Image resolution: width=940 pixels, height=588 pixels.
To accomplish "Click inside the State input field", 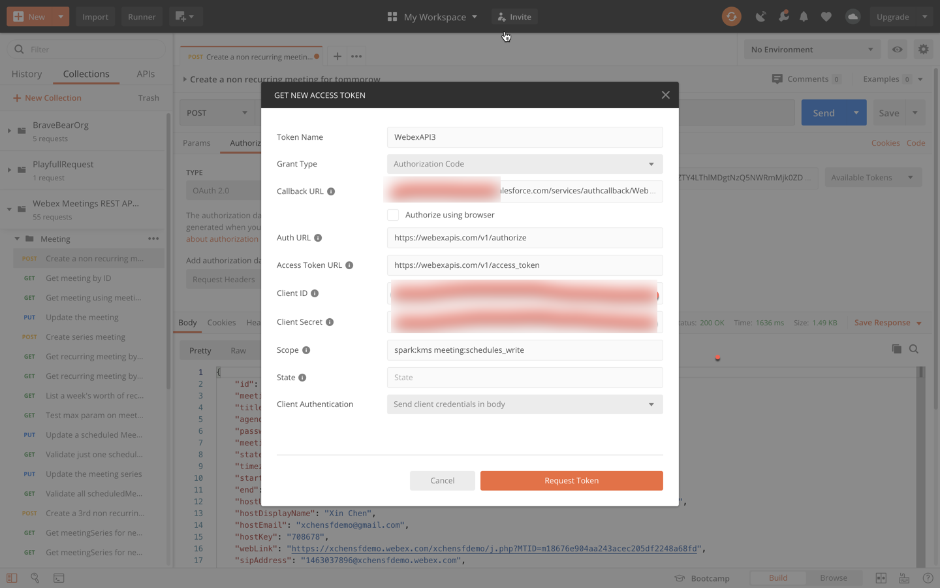I will tap(524, 377).
